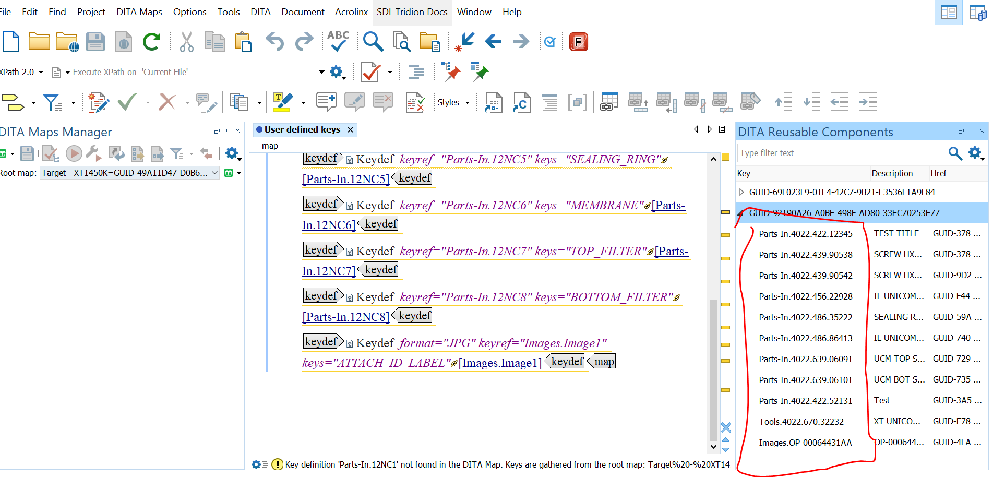Run spell check with ABC icon
993x477 pixels.
tap(338, 41)
